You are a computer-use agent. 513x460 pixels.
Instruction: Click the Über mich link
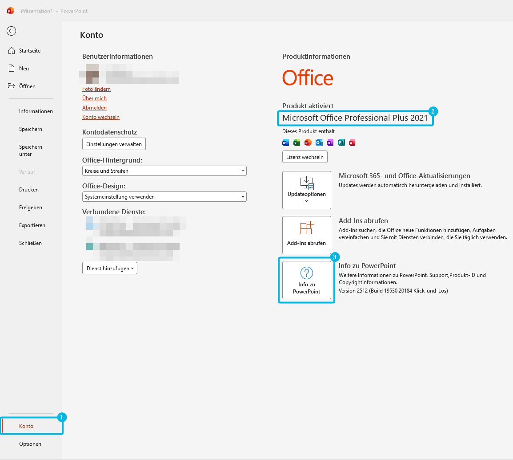(94, 98)
